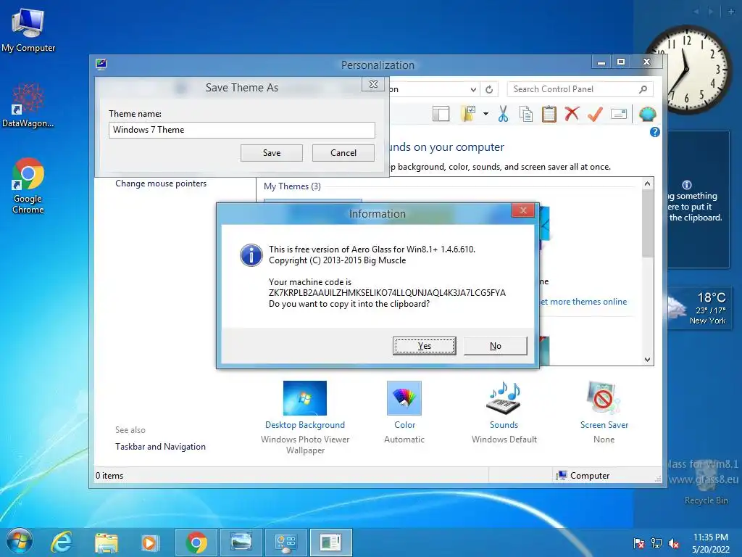Click the themes list scrollbar thumb
Viewport: 742px width, 557px height.
647,223
